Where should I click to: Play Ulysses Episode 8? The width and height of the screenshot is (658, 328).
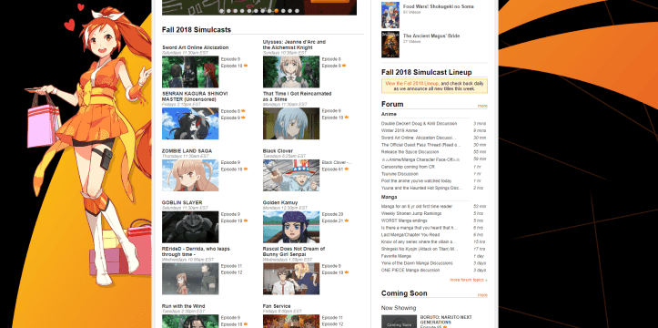coord(331,59)
